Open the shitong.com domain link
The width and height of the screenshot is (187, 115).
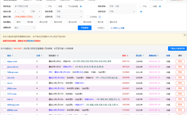13,105
